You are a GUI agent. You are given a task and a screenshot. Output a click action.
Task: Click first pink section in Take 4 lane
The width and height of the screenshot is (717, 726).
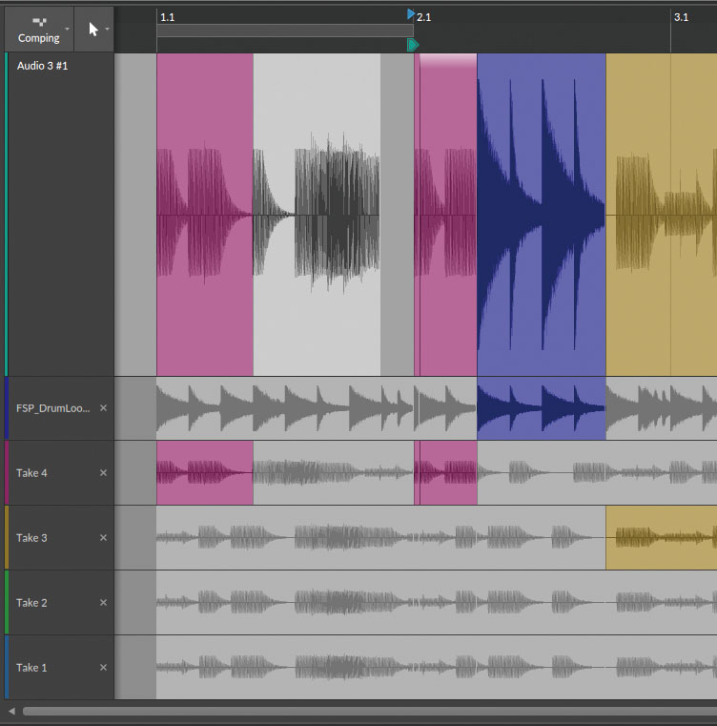[x=205, y=473]
